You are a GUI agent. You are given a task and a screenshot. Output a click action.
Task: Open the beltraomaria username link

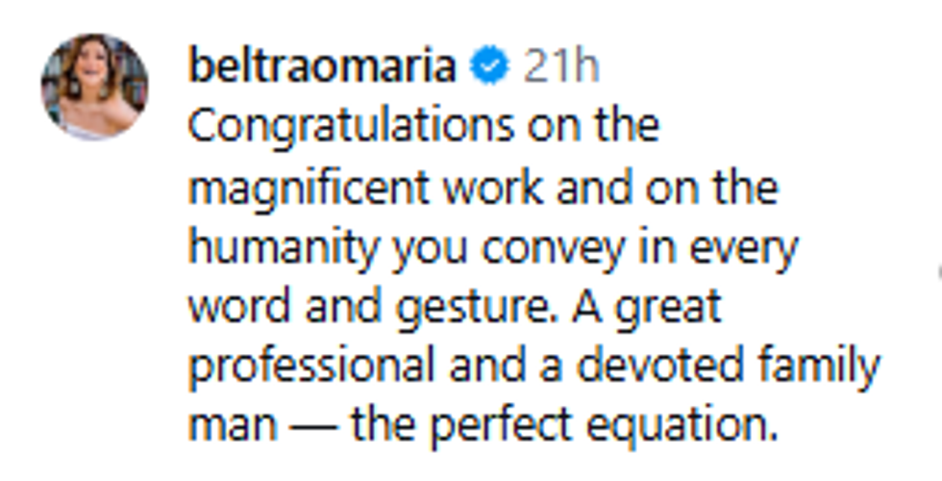[322, 67]
